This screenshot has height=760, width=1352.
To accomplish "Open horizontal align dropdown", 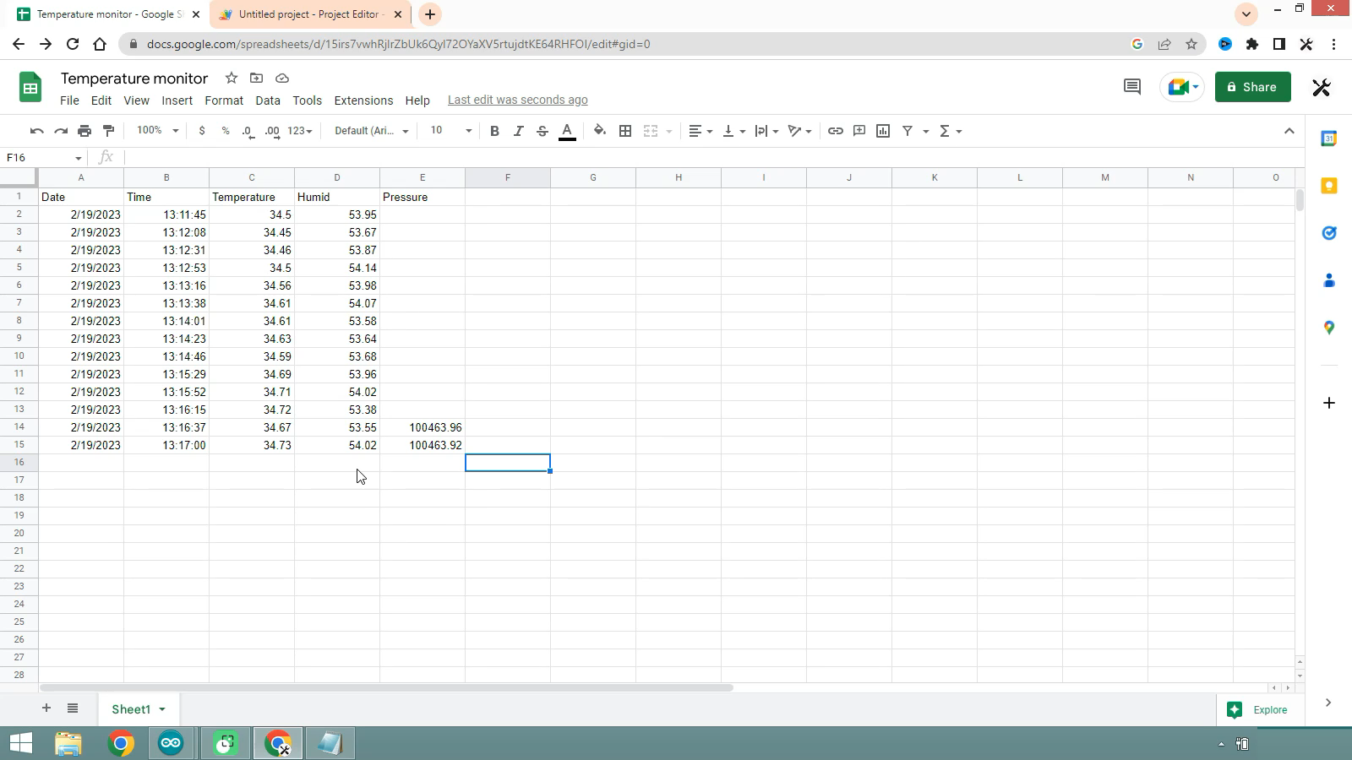I will point(701,131).
